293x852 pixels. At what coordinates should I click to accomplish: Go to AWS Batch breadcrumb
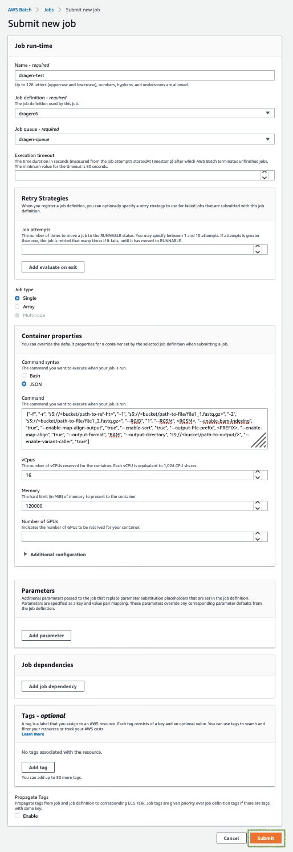(x=19, y=10)
